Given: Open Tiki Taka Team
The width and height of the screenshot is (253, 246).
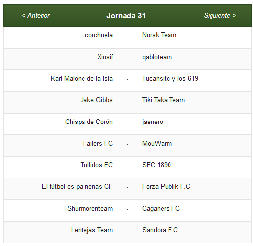Looking at the screenshot, I should (x=164, y=100).
